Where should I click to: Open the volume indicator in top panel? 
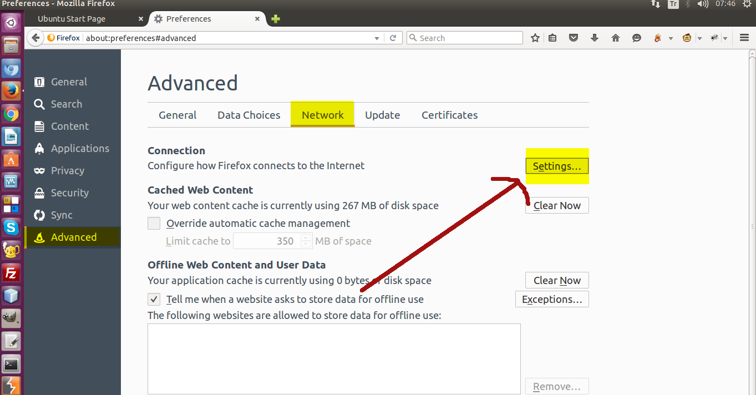(703, 4)
